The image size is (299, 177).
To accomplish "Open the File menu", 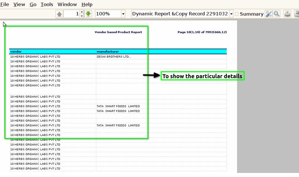I will click(5, 4).
